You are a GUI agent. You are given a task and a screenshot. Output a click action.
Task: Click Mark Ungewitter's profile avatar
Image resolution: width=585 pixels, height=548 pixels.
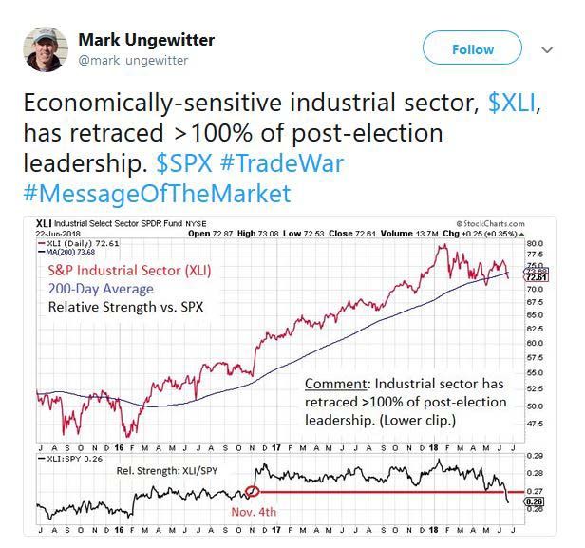click(x=44, y=48)
